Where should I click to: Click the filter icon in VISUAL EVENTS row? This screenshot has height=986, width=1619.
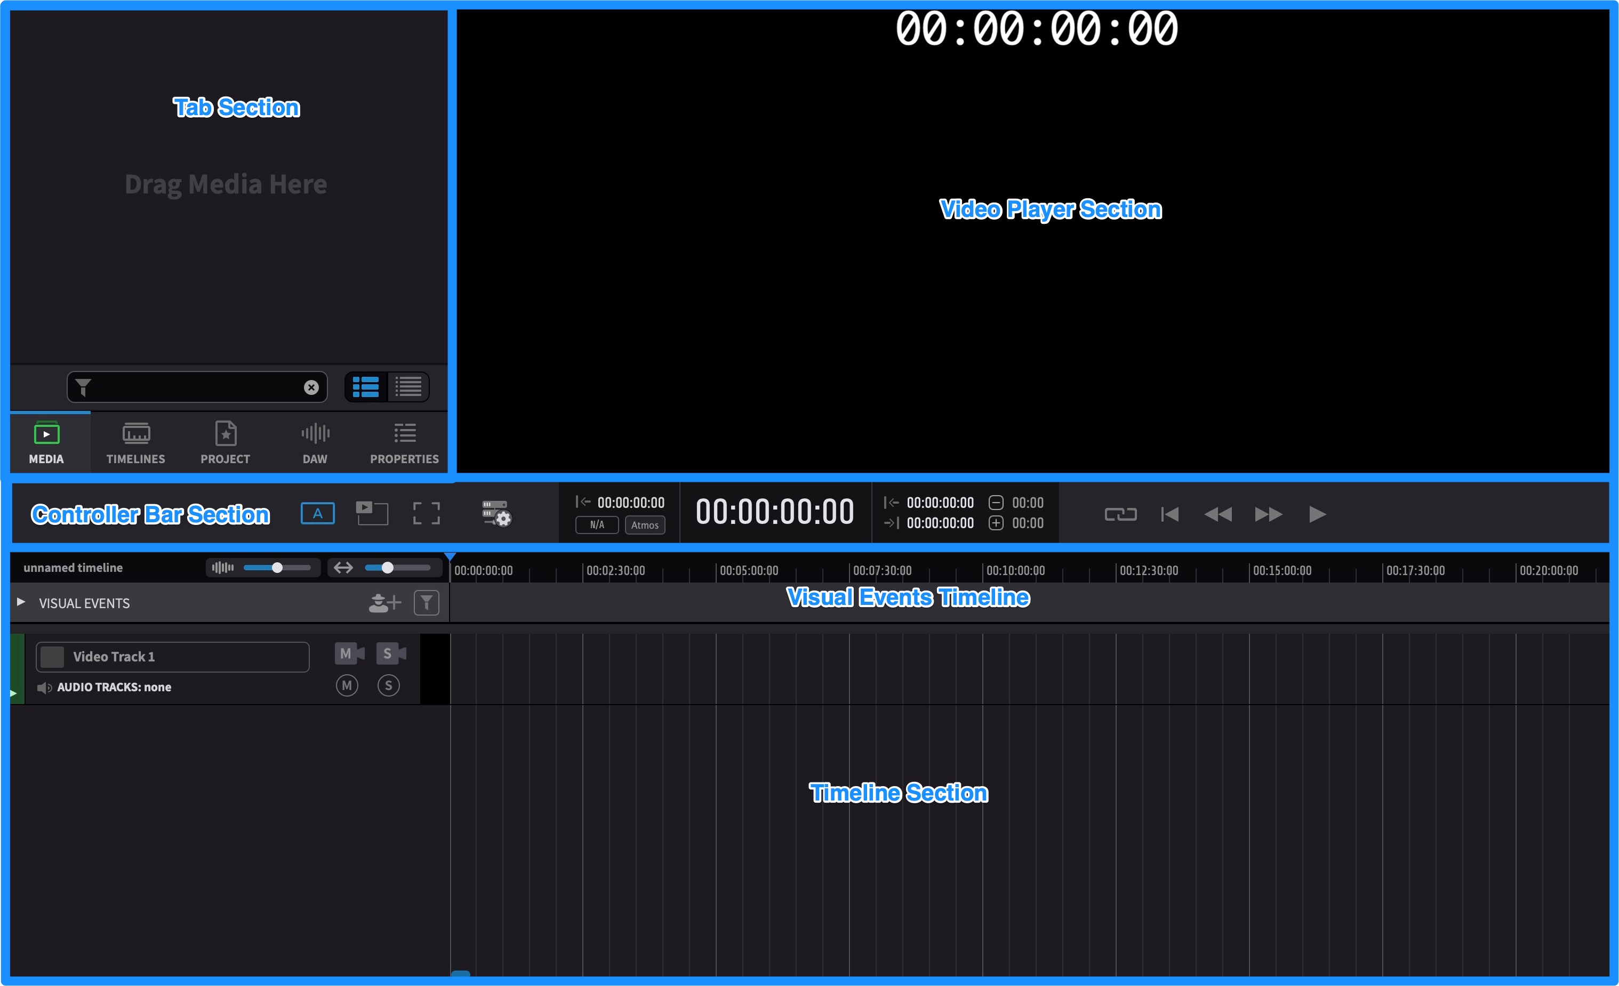pyautogui.click(x=428, y=602)
